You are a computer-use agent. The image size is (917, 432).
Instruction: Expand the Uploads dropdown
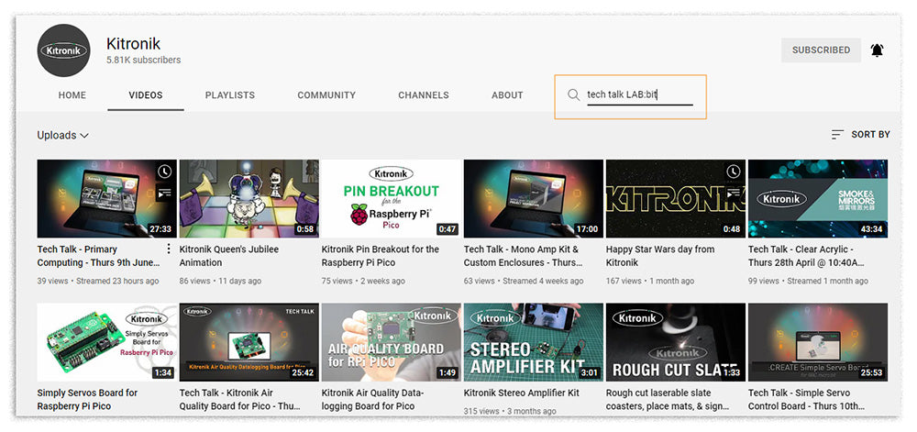(62, 135)
